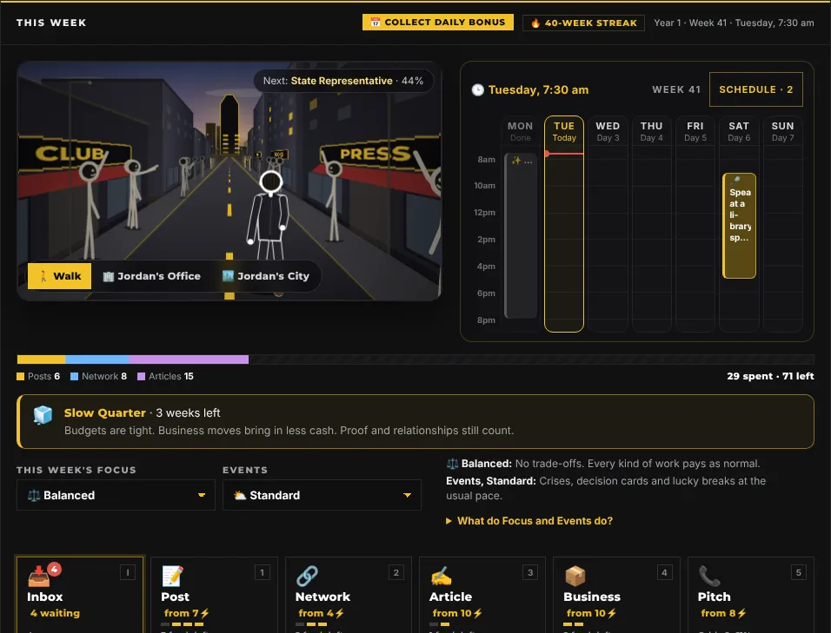The image size is (831, 633).
Task: Open the 40-week streak badge
Action: point(583,23)
